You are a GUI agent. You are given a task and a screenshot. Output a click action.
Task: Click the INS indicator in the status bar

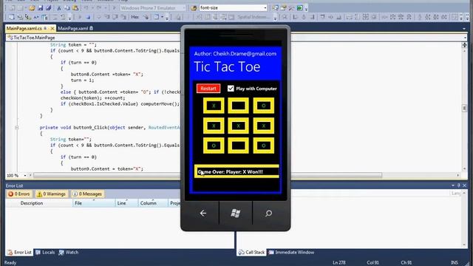[x=455, y=263]
